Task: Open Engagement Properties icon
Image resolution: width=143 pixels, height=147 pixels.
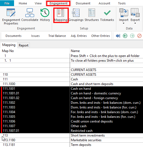Action: (11, 13)
